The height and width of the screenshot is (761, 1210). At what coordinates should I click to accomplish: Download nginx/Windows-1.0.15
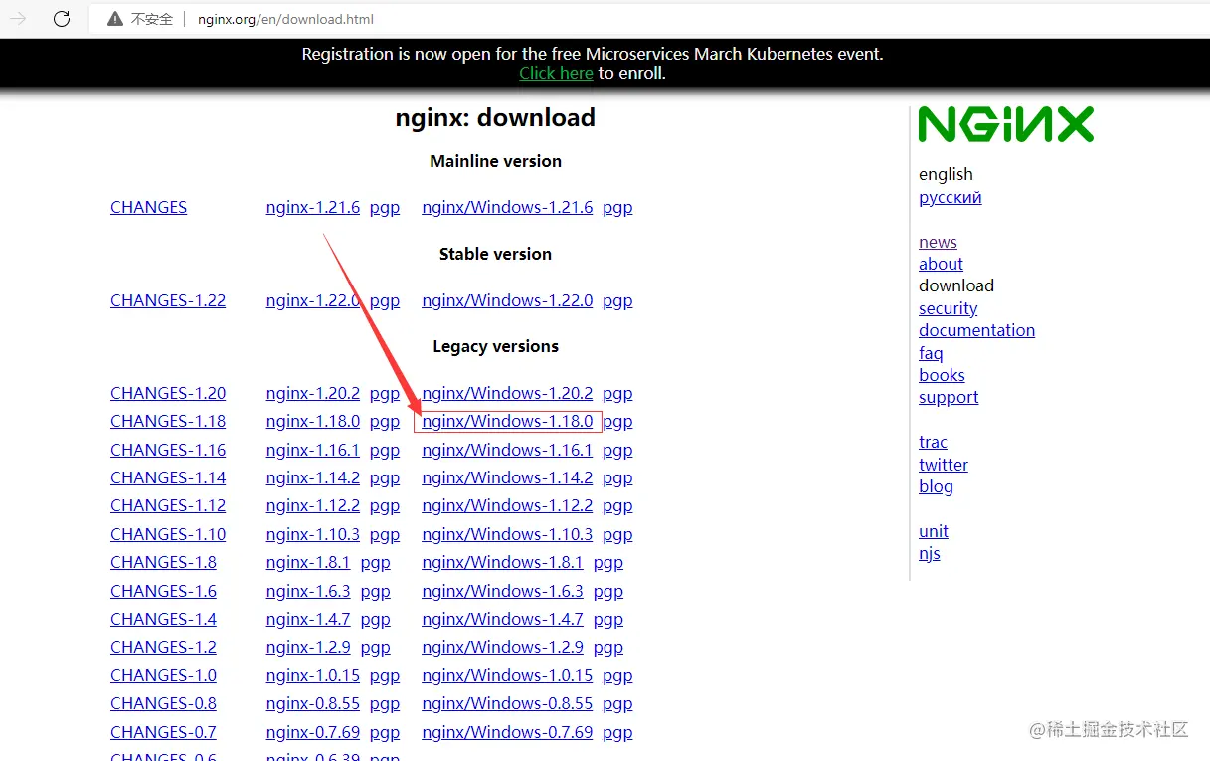pyautogui.click(x=507, y=675)
